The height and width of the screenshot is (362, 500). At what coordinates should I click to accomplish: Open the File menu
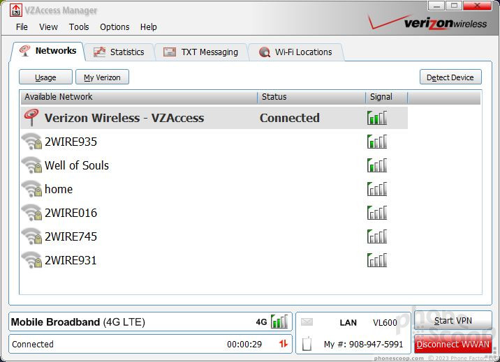click(x=22, y=27)
